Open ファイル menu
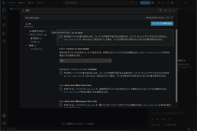Screen dimensions: 197x131 pyautogui.click(x=11, y=3)
